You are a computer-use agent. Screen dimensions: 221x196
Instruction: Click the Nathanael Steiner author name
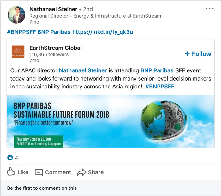(53, 9)
